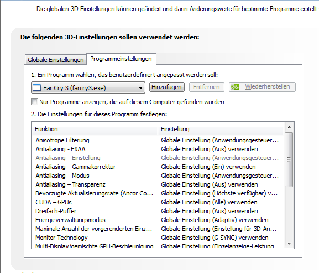Click the Funktion column header
The image size is (319, 273).
[x=95, y=129]
